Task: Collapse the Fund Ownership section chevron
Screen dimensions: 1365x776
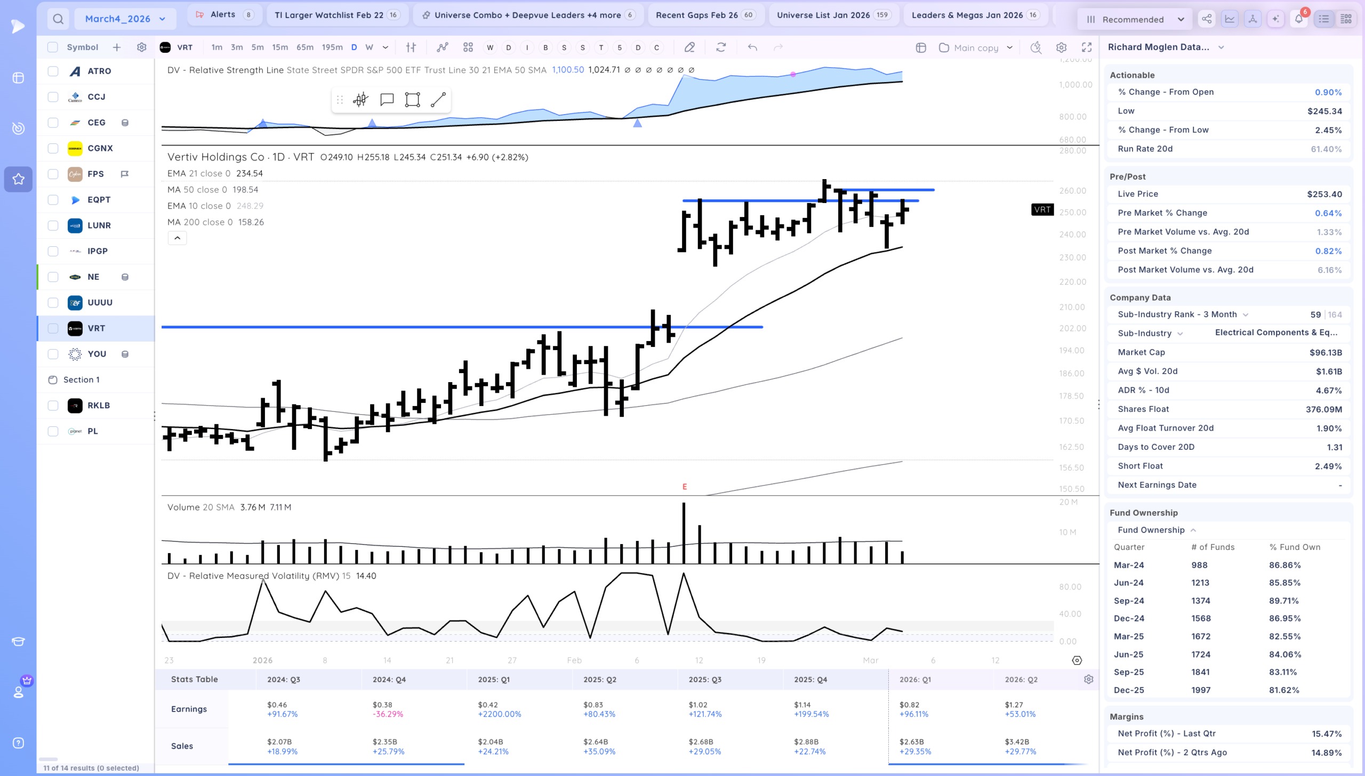Action: point(1193,530)
